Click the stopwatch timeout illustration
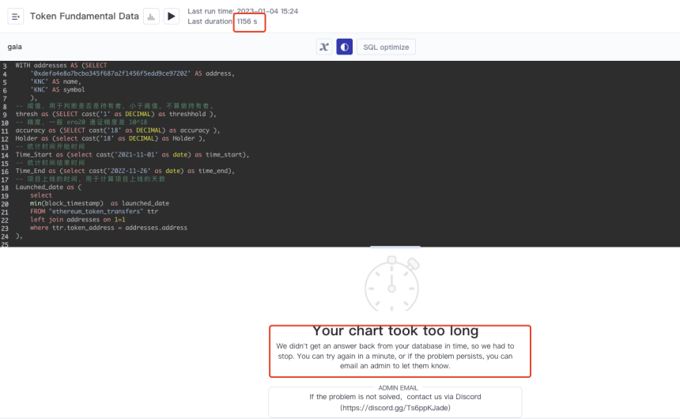This screenshot has width=680, height=419. (392, 283)
